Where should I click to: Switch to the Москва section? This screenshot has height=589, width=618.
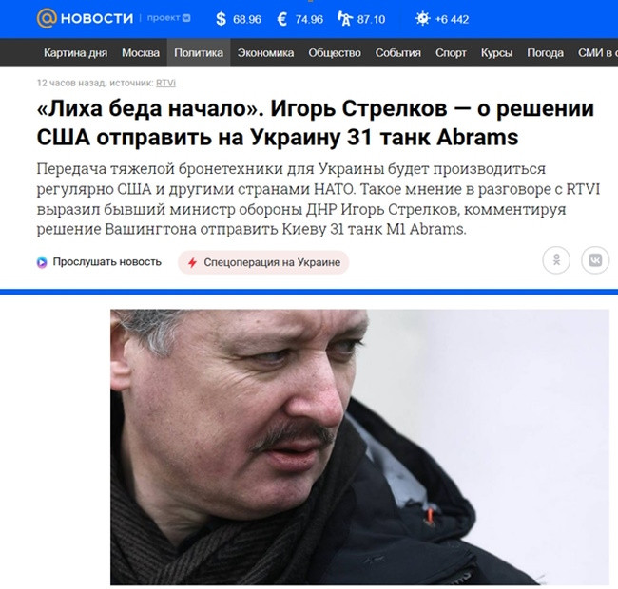pyautogui.click(x=141, y=53)
